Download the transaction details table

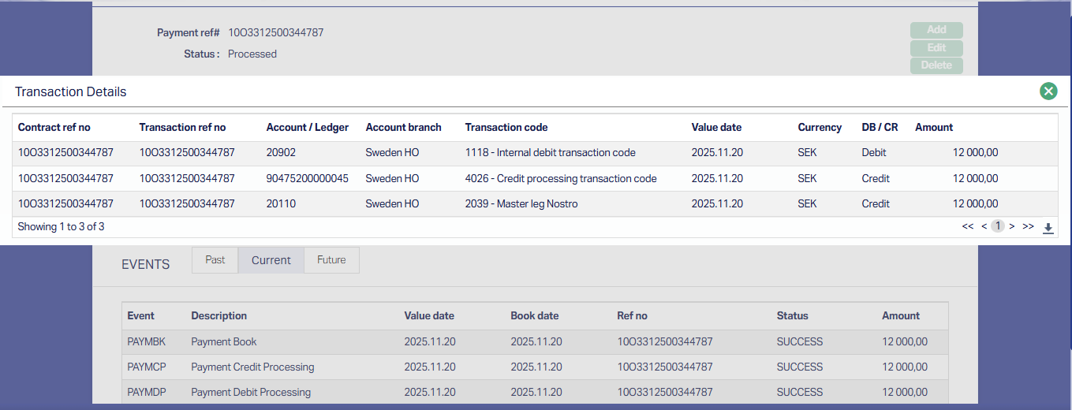point(1048,228)
